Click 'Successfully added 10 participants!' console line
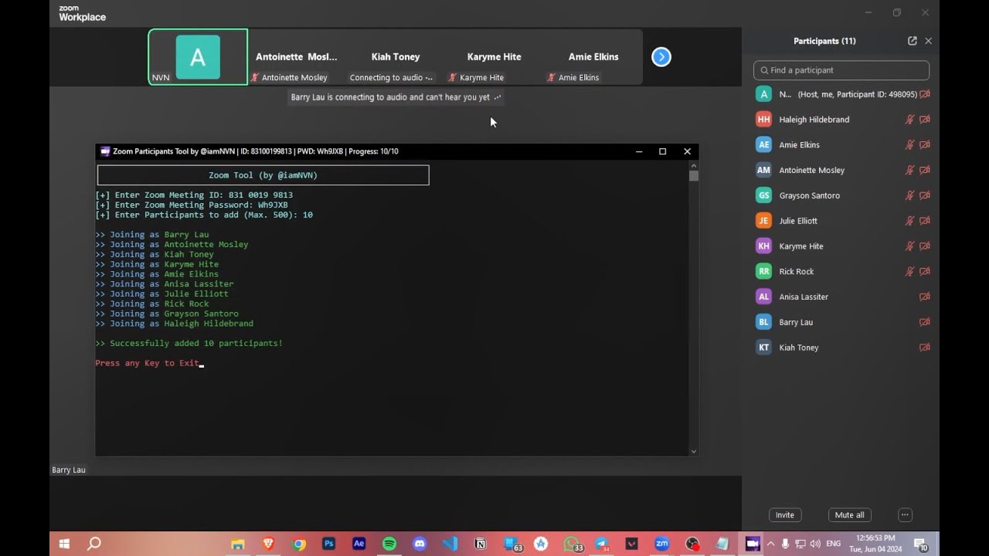This screenshot has width=989, height=556. tap(189, 344)
